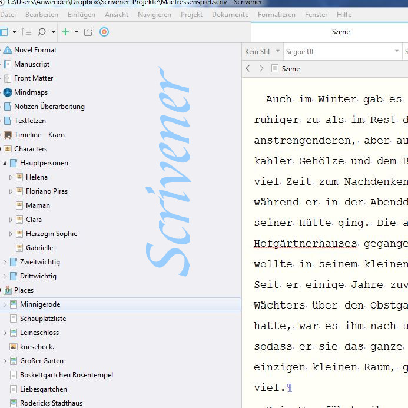Image resolution: width=408 pixels, height=408 pixels.
Task: Click the Szene title in editor header
Action: click(x=291, y=69)
